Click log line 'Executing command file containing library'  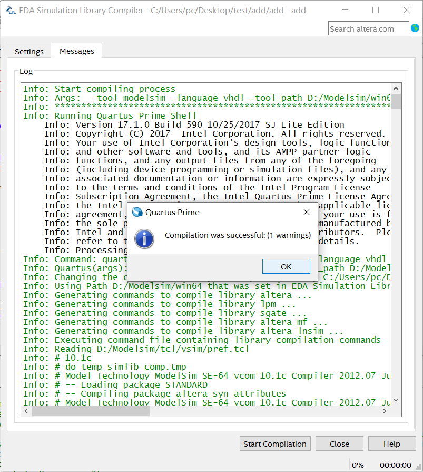(202, 340)
